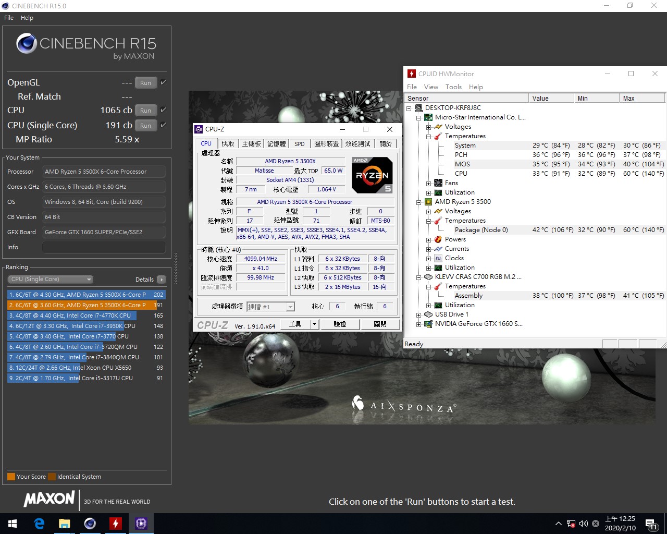
Task: Run the OpenGL benchmark
Action: tap(146, 83)
